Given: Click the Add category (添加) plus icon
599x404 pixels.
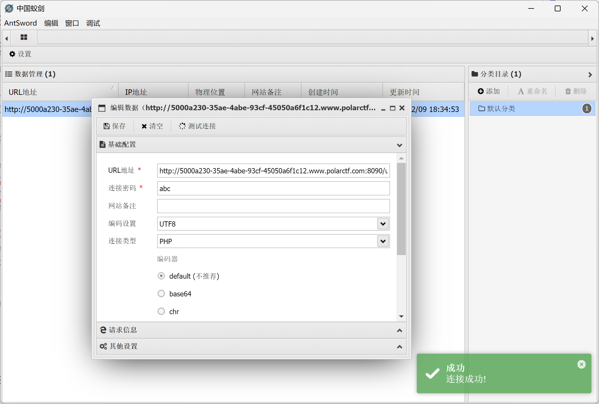Looking at the screenshot, I should [481, 91].
